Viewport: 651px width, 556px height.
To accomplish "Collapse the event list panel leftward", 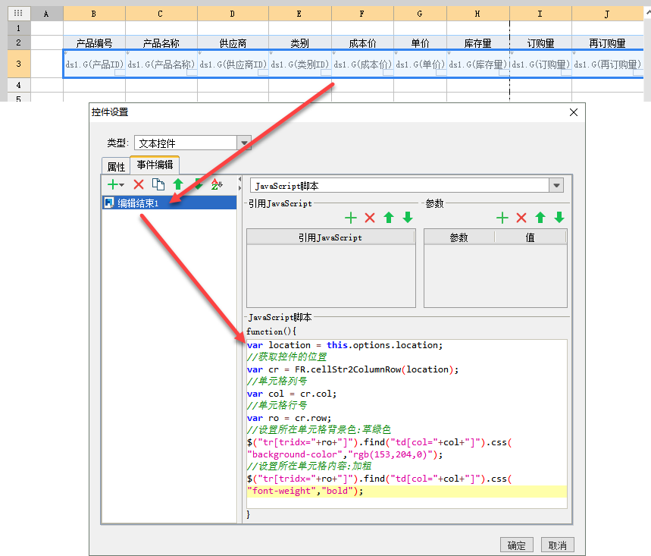I will click(239, 179).
